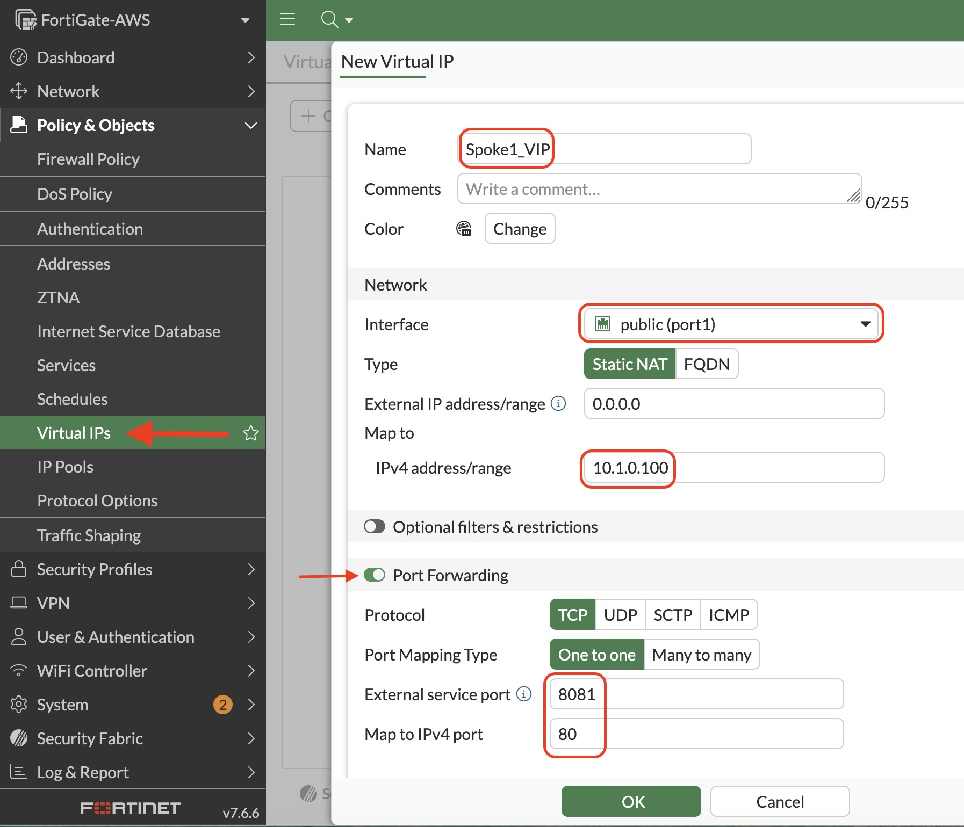Image resolution: width=964 pixels, height=827 pixels.
Task: Click the Map to IPv4 port field
Action: pos(696,734)
